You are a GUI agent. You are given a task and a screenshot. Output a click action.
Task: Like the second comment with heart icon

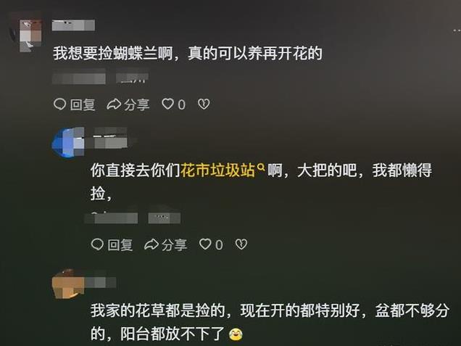pyautogui.click(x=205, y=244)
